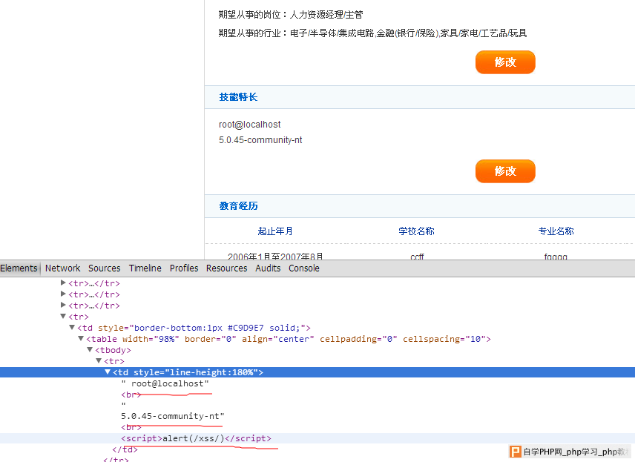Select the second br element before script
This screenshot has width=635, height=462.
click(131, 427)
